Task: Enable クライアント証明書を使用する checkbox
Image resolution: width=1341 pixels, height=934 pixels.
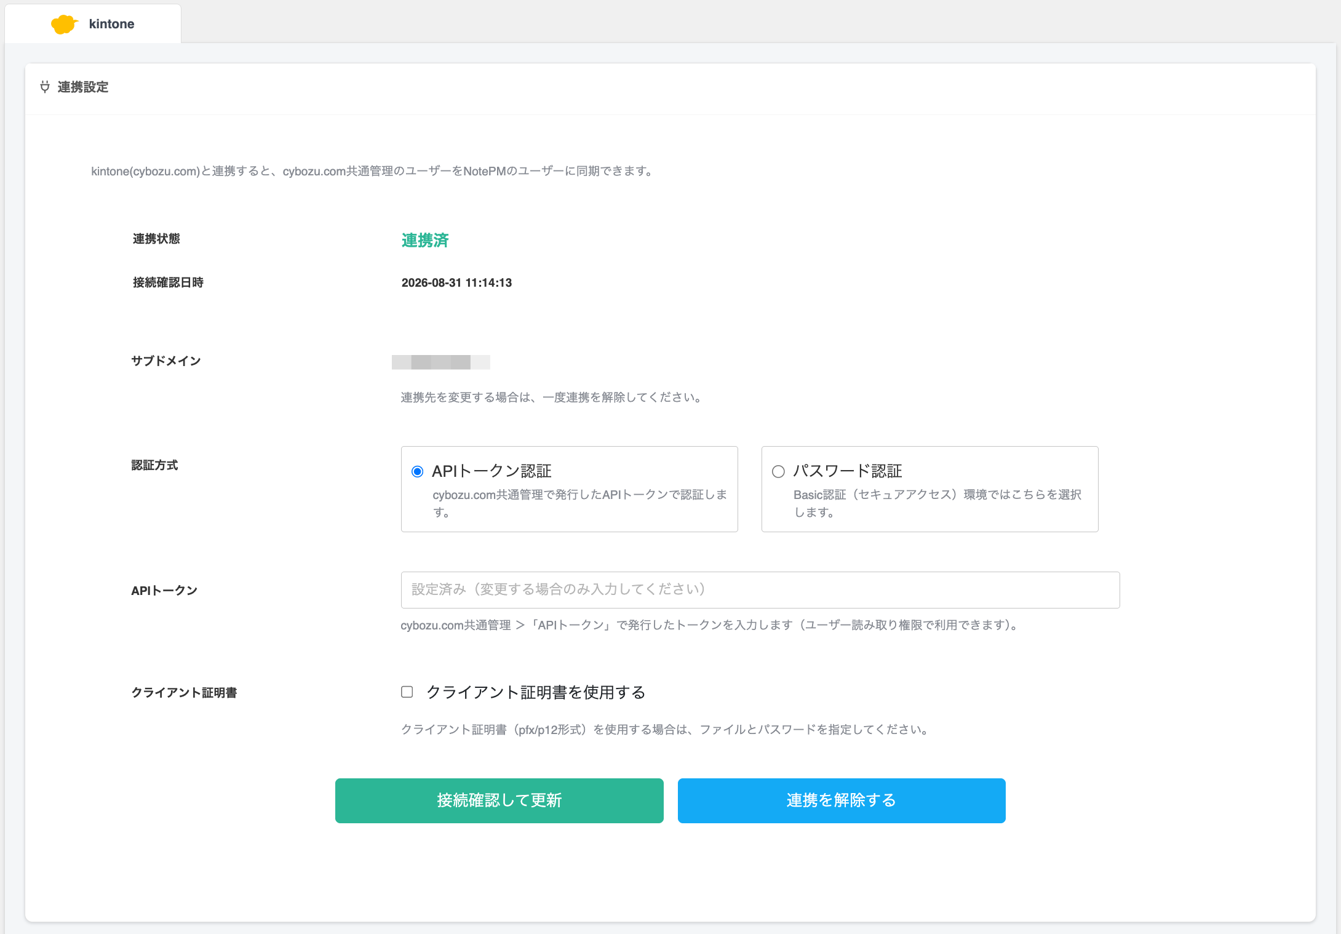Action: click(x=407, y=692)
